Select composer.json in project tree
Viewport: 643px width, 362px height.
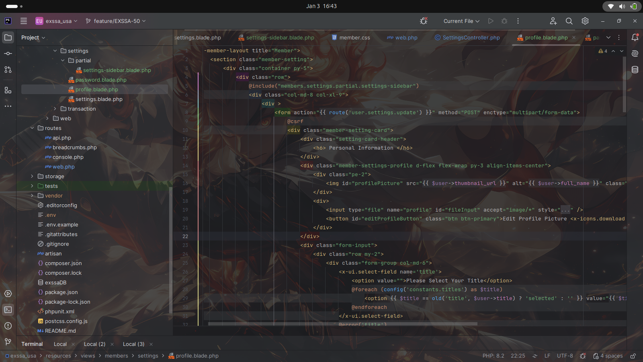click(x=63, y=263)
